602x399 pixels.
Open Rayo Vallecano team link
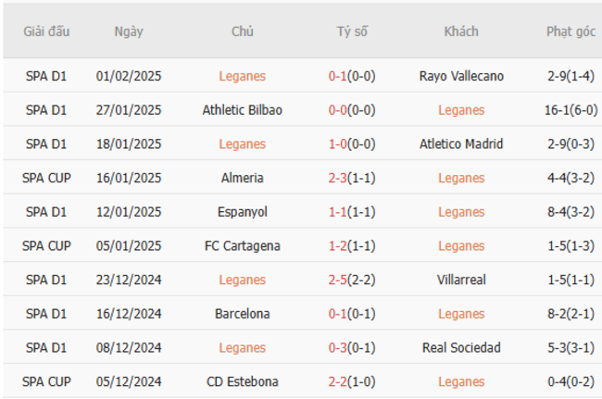click(461, 76)
